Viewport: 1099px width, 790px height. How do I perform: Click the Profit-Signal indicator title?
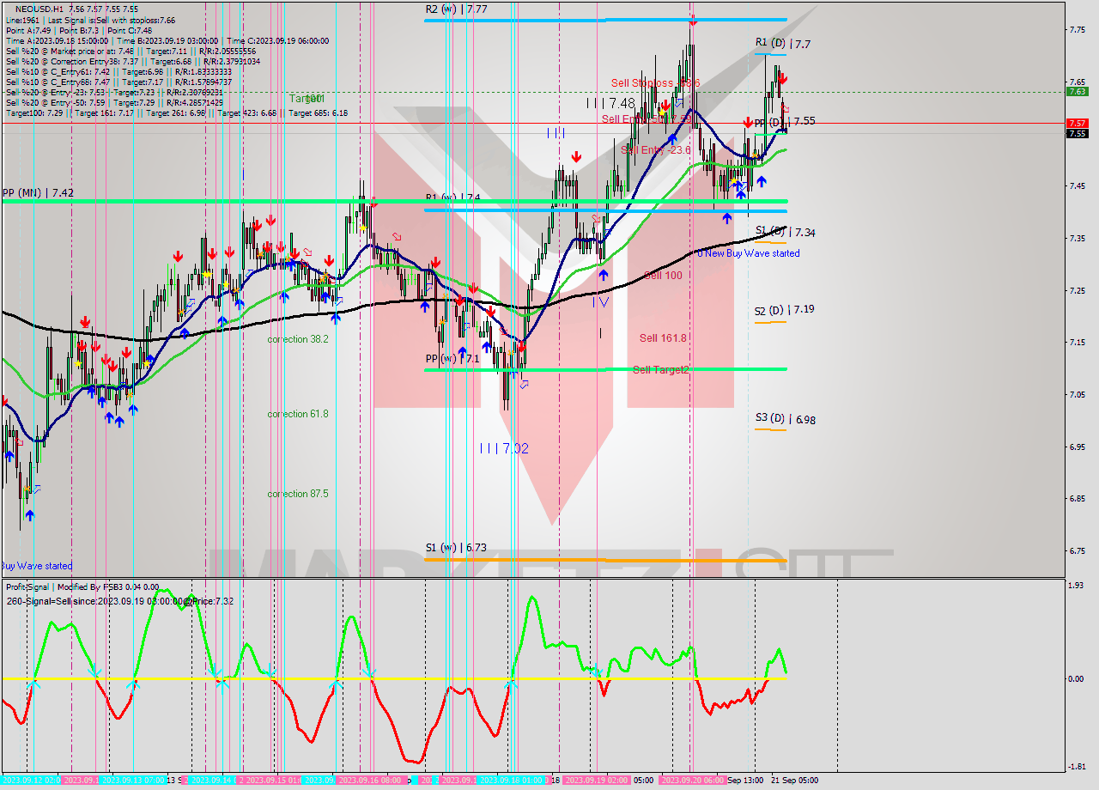click(82, 587)
